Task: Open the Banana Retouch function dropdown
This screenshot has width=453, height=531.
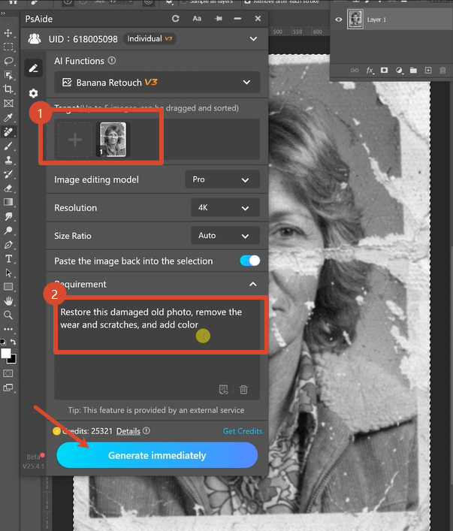Action: pos(157,83)
